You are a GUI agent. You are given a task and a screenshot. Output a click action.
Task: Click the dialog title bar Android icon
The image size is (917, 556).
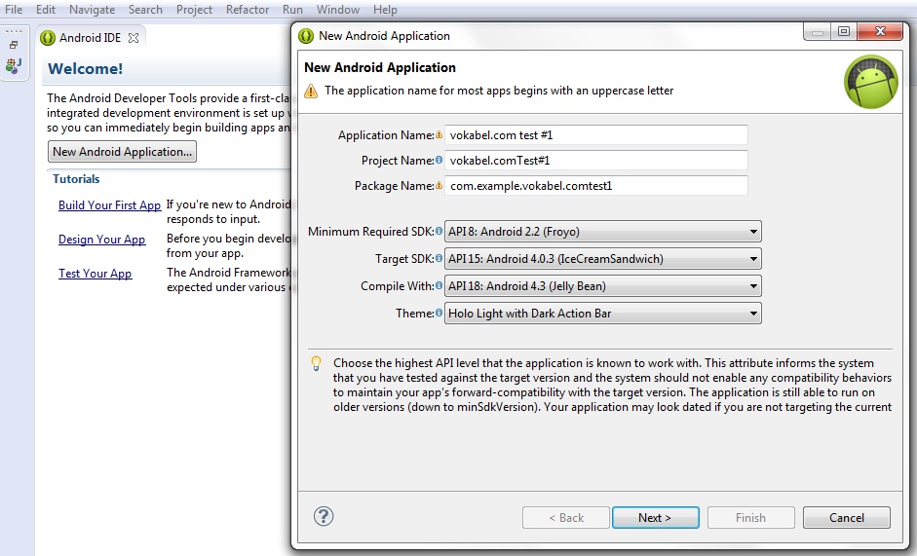[306, 36]
